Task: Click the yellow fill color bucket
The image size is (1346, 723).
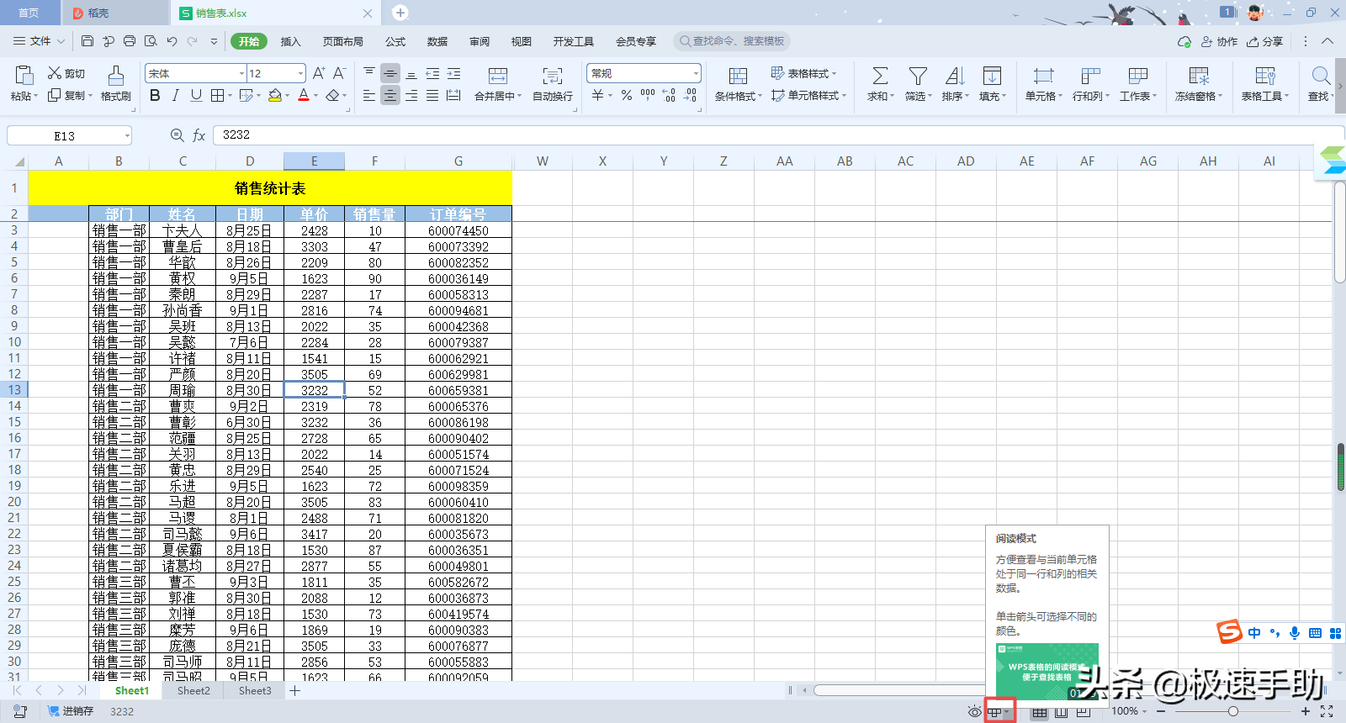Action: (275, 96)
